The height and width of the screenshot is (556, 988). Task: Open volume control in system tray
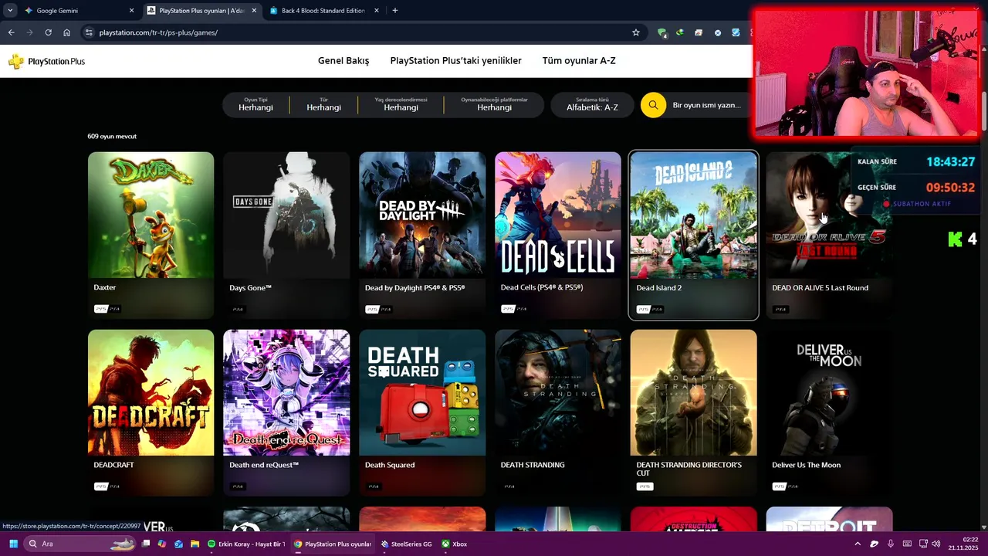coord(936,544)
